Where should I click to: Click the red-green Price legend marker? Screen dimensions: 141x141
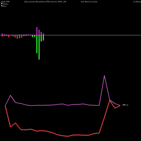pos(2,6)
